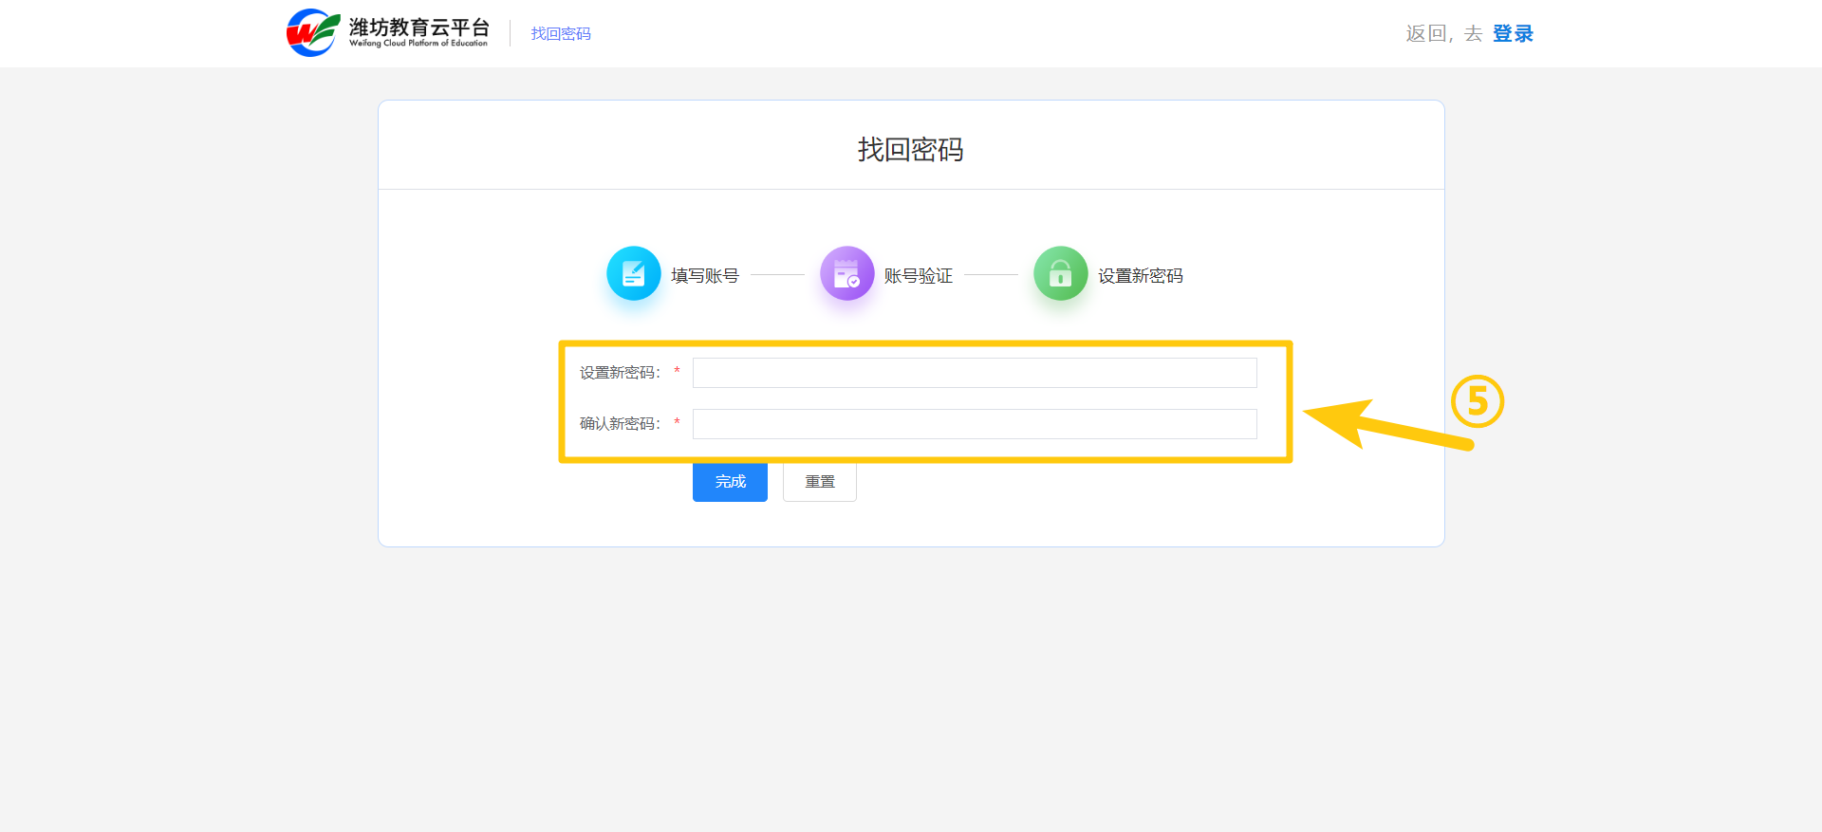Click the 确认新密码： field label
Screen dimensions: 1822x832
[x=620, y=424]
